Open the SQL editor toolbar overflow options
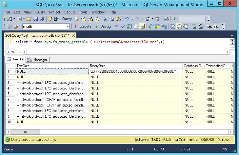 click(223, 26)
